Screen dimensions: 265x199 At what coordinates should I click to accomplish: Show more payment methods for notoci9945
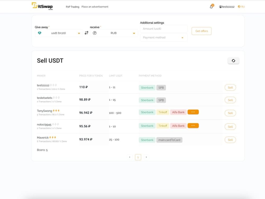point(193,126)
